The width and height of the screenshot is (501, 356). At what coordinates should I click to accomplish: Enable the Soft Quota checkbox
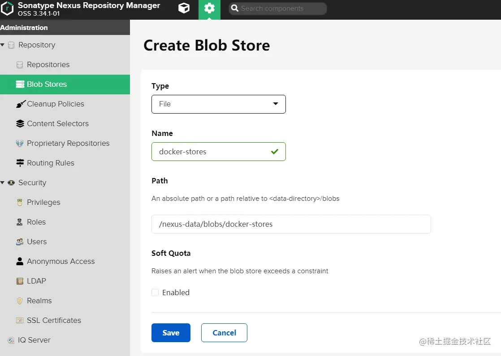coord(155,292)
